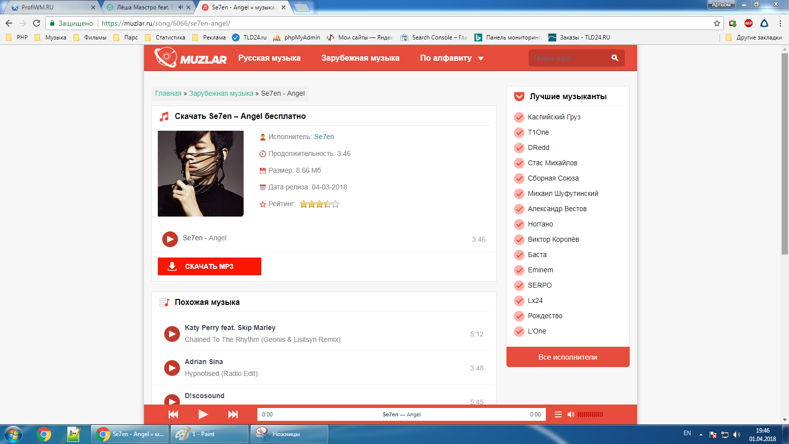This screenshot has width=789, height=444.
Task: Rate the song using the rating stars
Action: [320, 204]
